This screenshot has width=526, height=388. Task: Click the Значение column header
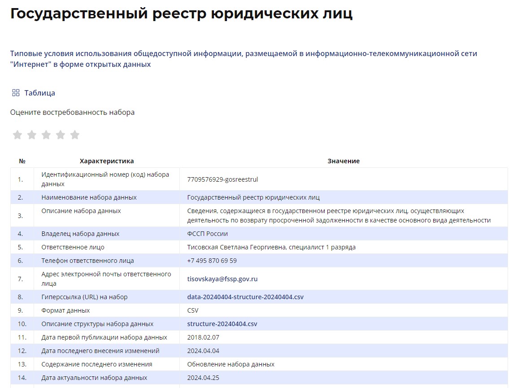(x=343, y=161)
